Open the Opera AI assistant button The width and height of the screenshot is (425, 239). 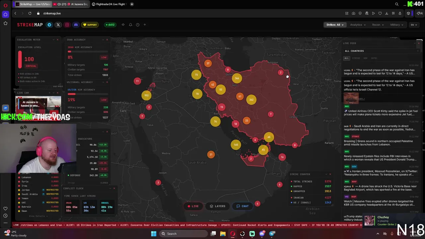(x=420, y=13)
